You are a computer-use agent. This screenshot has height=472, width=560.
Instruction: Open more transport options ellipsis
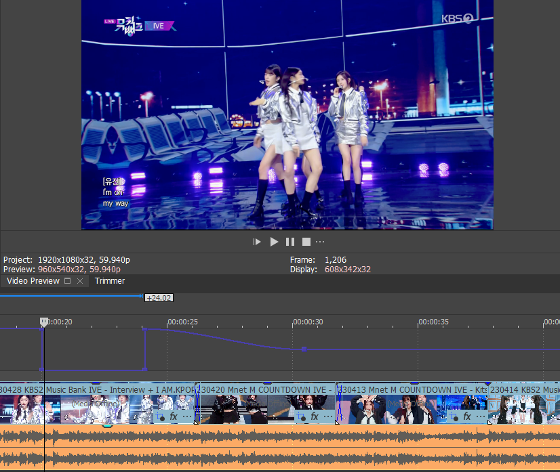320,242
